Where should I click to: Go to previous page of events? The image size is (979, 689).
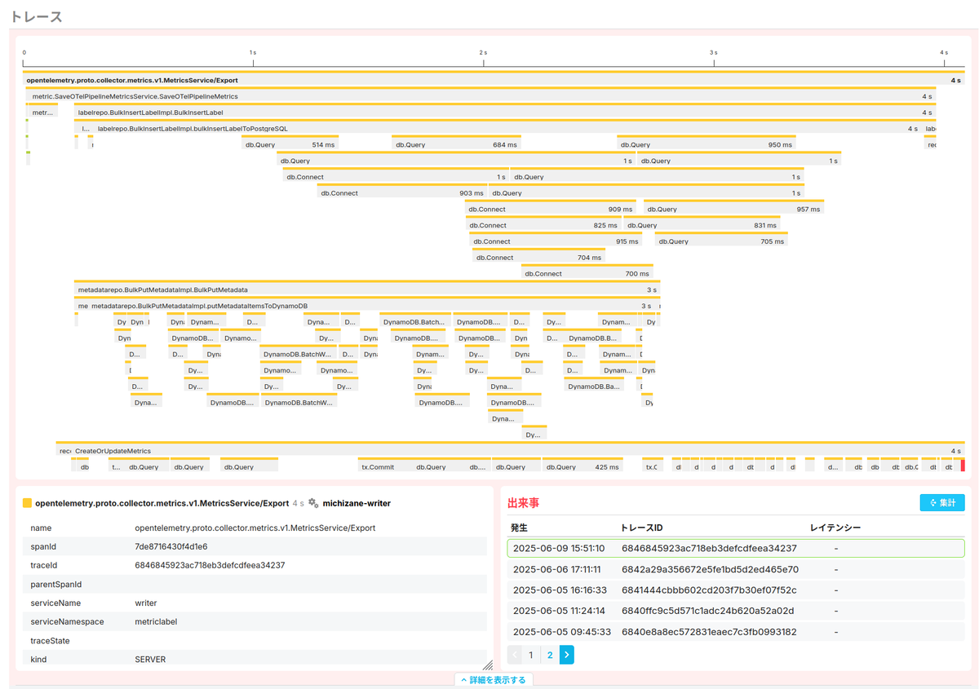[515, 655]
